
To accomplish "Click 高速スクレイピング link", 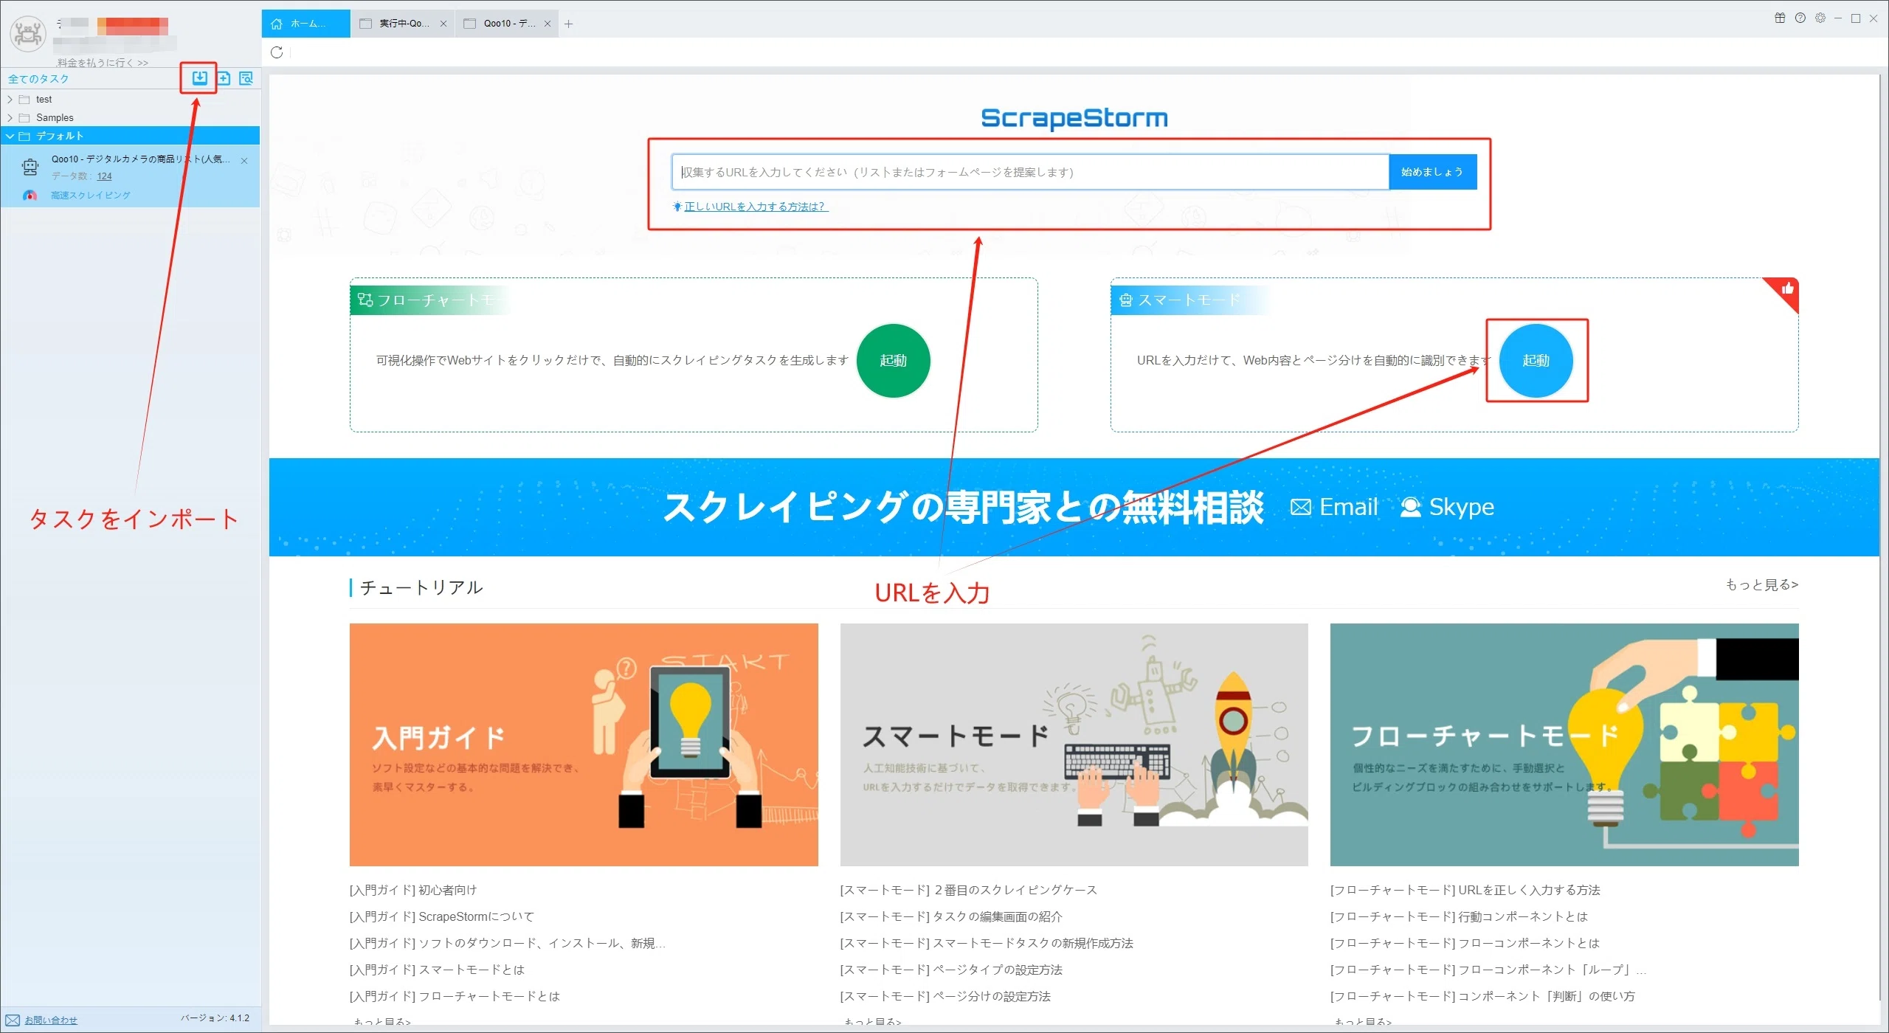I will point(90,196).
